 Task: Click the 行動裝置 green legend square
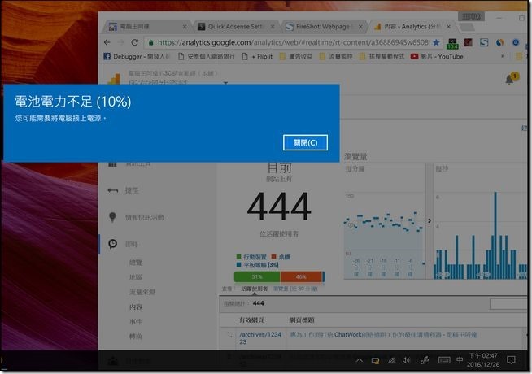(x=238, y=257)
